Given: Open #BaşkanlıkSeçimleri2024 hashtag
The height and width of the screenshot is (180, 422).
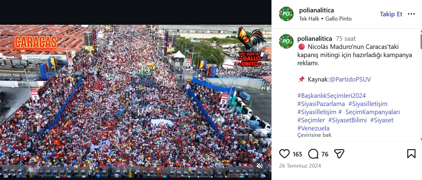Looking at the screenshot, I should click(x=332, y=96).
